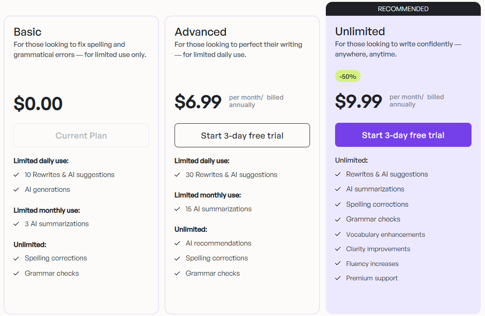Click the checkmark next to Fluency increases
Image resolution: width=485 pixels, height=316 pixels.
coord(338,263)
